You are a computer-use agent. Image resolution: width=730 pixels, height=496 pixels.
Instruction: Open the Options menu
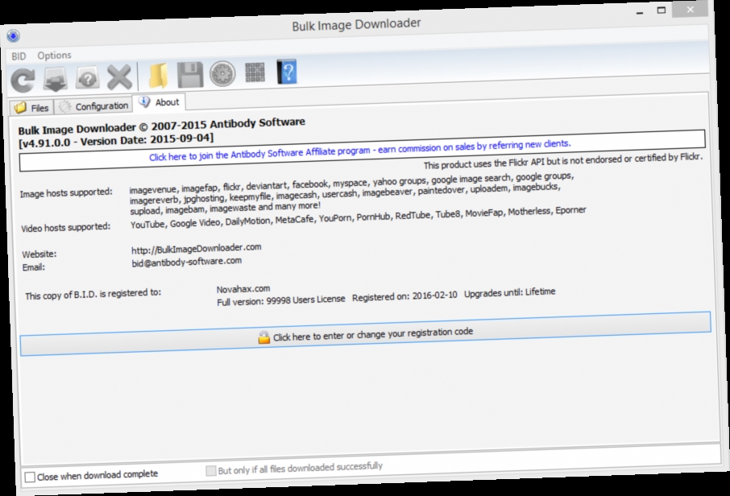pyautogui.click(x=55, y=56)
